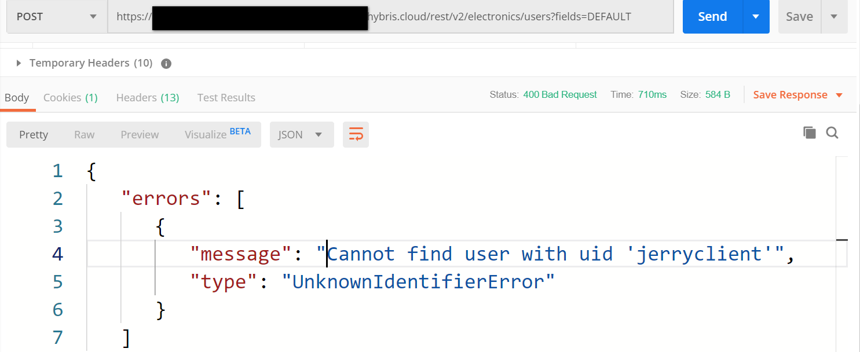860x352 pixels.
Task: Open the Test Results tab
Action: pos(226,97)
